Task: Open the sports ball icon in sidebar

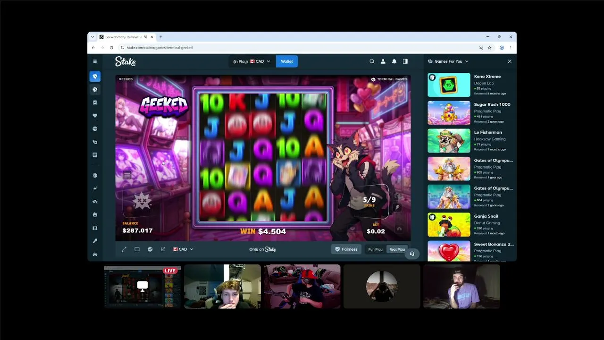Action: [95, 89]
